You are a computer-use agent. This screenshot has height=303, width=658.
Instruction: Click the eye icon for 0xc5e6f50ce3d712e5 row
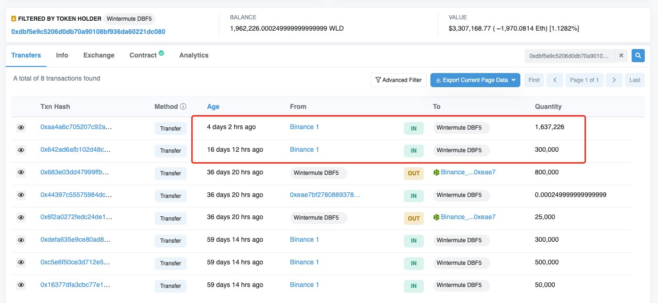click(x=21, y=262)
